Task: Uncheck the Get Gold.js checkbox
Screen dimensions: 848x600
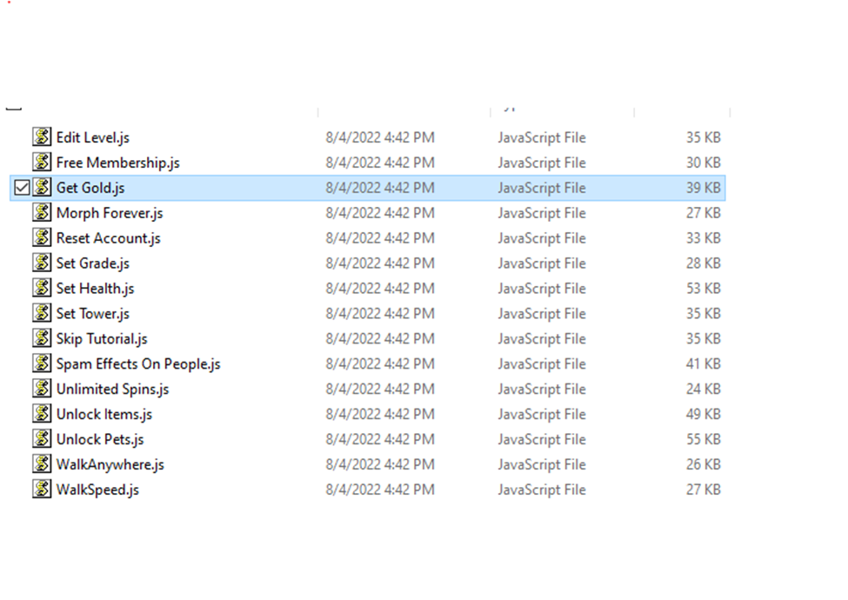Action: tap(23, 188)
